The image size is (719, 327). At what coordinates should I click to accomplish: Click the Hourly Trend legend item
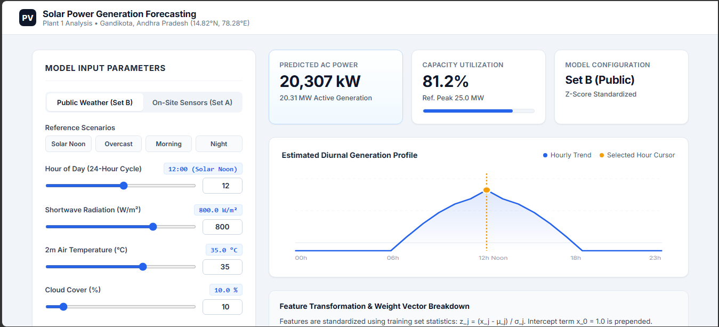click(x=567, y=155)
